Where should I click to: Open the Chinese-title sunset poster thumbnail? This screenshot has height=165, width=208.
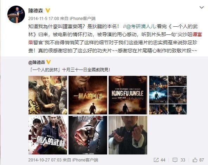click(x=88, y=95)
